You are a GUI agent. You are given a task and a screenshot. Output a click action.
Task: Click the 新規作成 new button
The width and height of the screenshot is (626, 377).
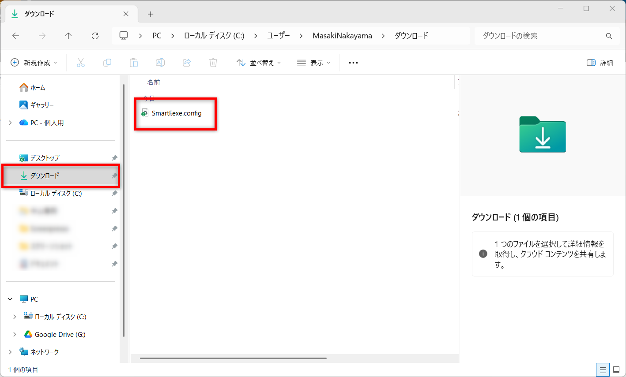[x=34, y=63]
